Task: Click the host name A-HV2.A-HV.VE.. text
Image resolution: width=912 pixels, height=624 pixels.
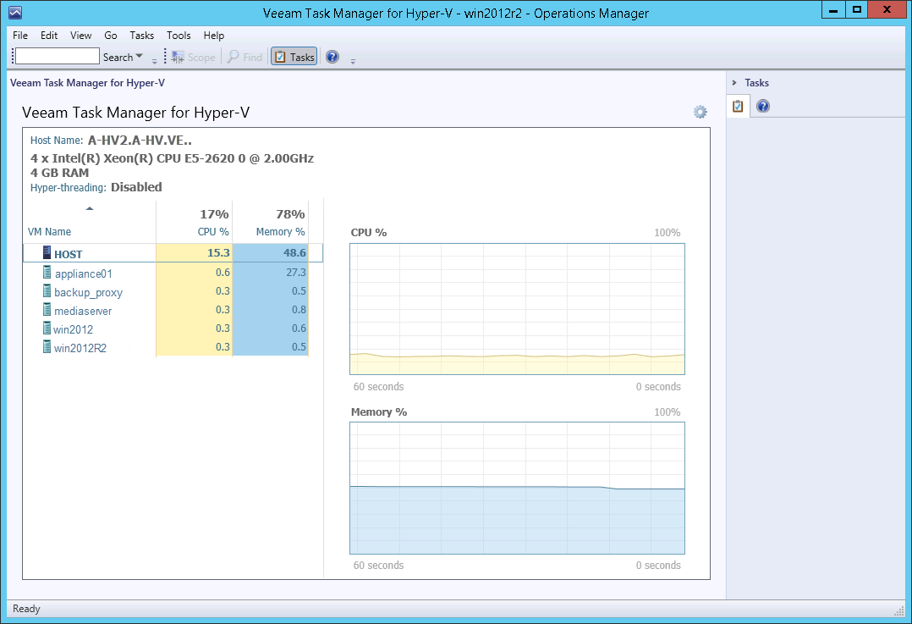Action: [x=140, y=141]
